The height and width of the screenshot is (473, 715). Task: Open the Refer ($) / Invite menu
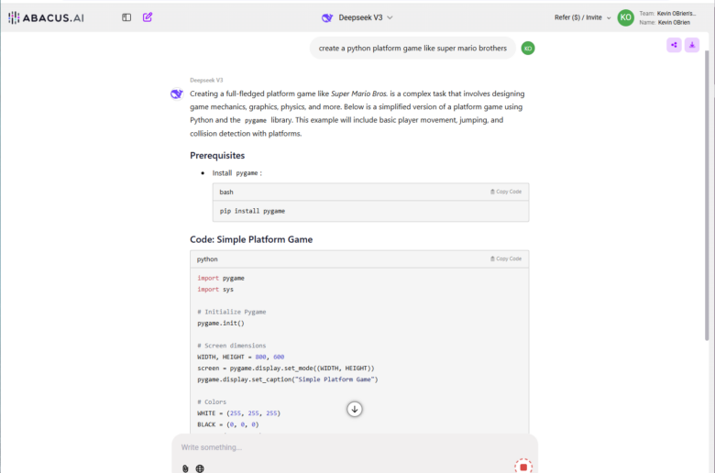tap(582, 17)
